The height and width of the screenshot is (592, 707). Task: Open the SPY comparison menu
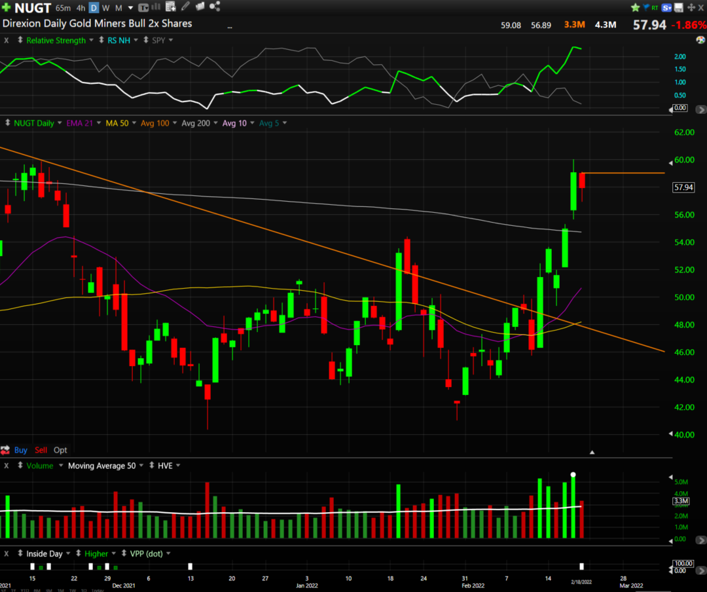click(x=162, y=40)
